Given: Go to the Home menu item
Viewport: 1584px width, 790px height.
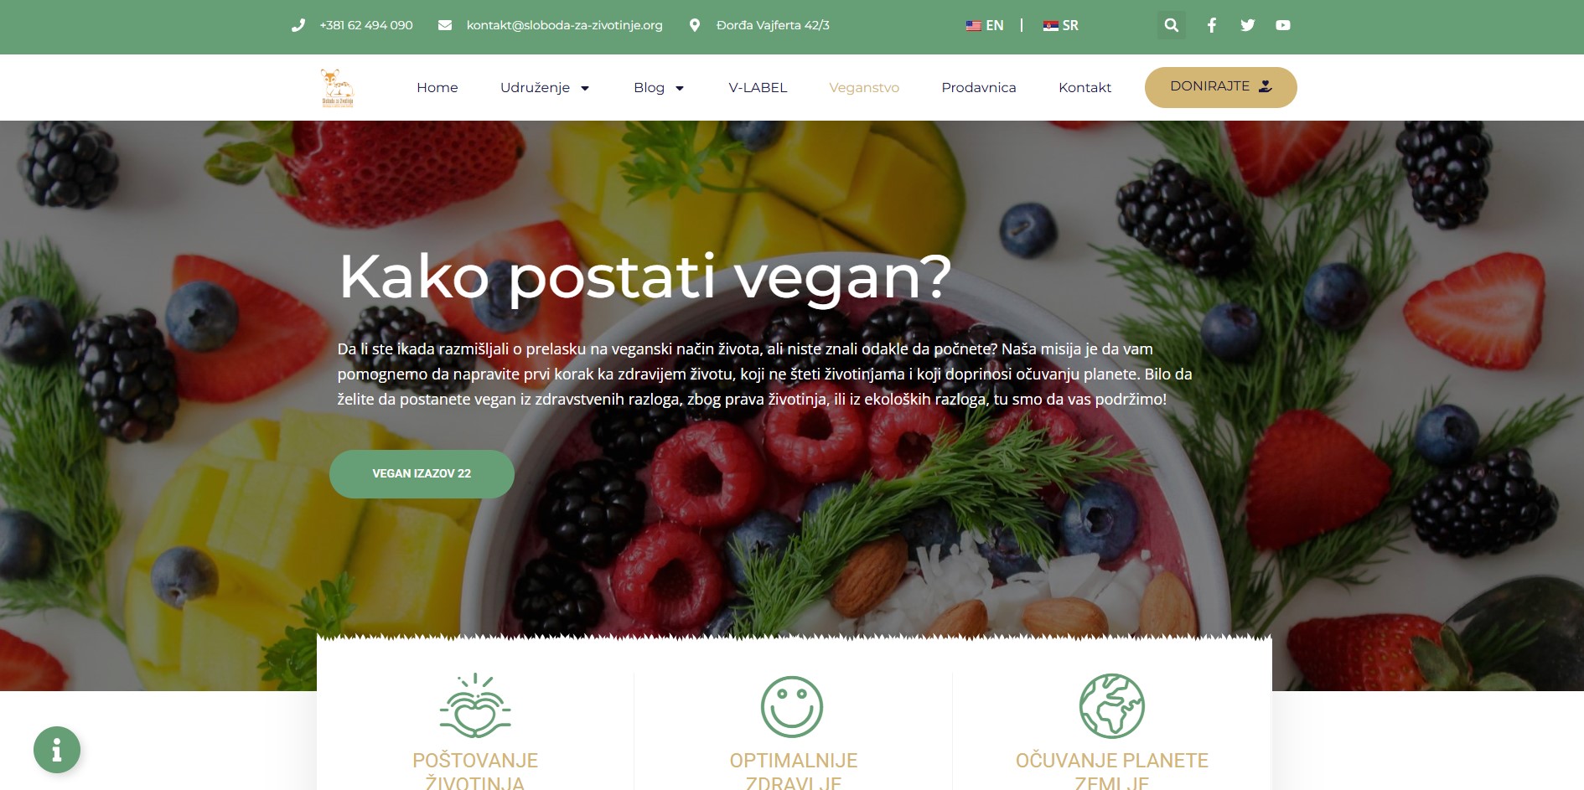Looking at the screenshot, I should (x=437, y=87).
